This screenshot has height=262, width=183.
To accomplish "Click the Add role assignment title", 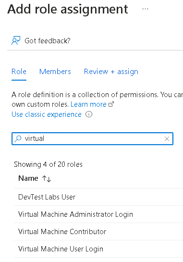I will pyautogui.click(x=68, y=9).
